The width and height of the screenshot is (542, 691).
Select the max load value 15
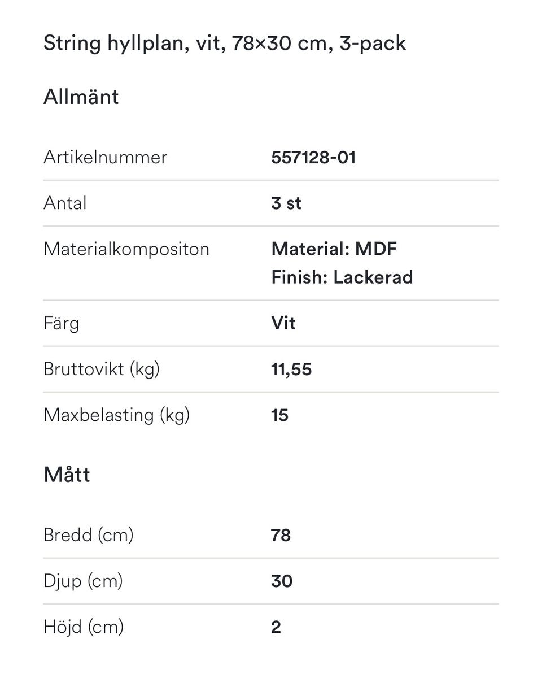coord(279,415)
